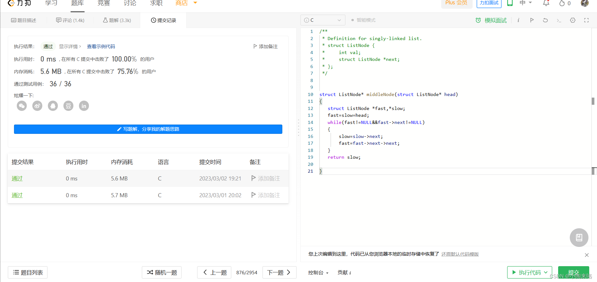Open notifications bell icon
The image size is (597, 282).
(x=546, y=3)
